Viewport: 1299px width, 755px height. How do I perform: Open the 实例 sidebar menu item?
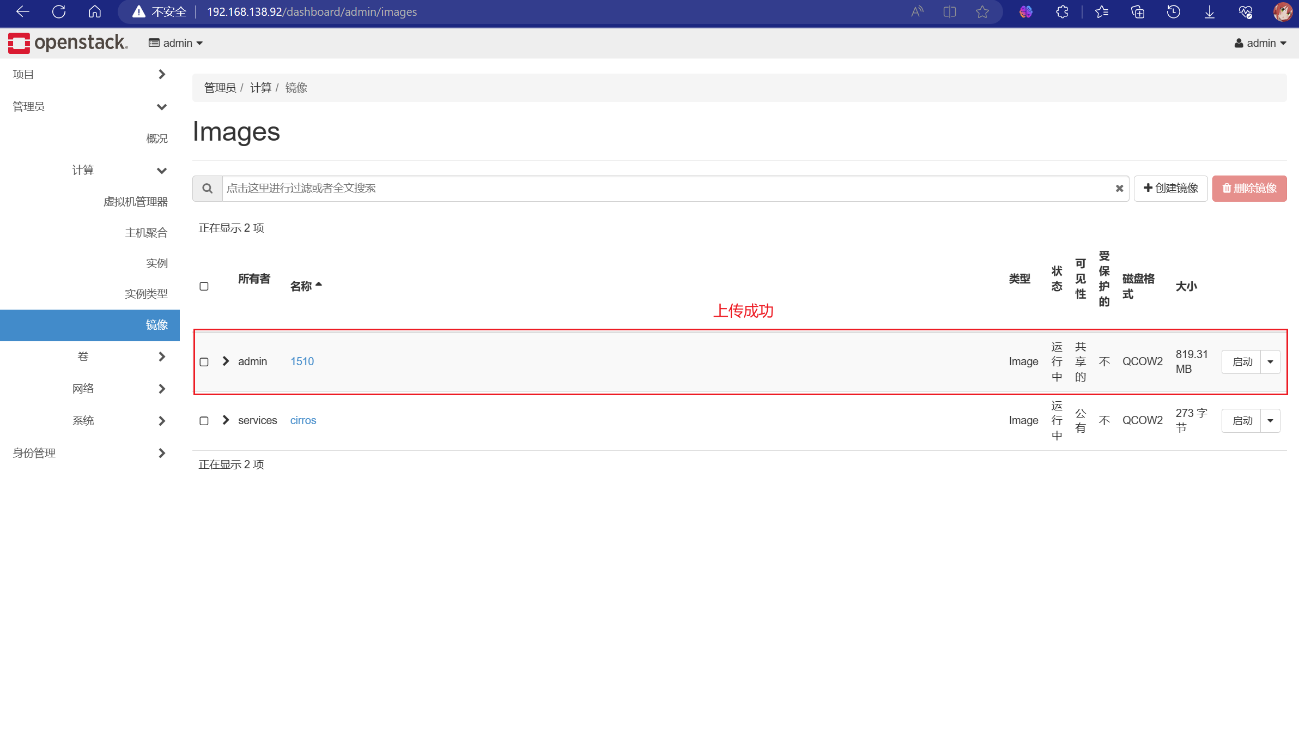tap(156, 263)
